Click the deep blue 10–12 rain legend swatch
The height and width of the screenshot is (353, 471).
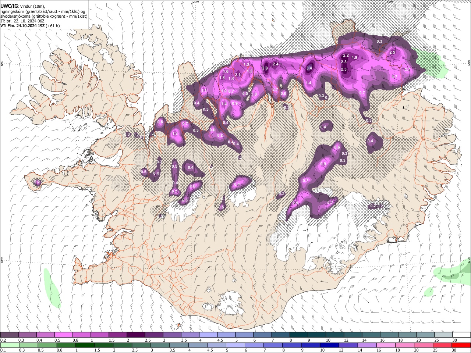tap(329, 345)
